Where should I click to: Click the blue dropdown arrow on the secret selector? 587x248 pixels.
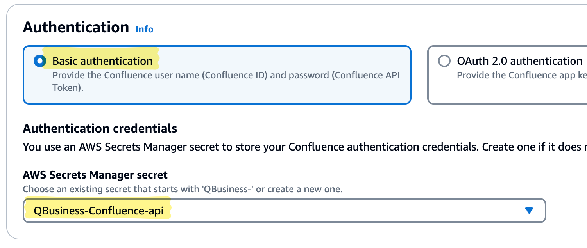pyautogui.click(x=529, y=210)
